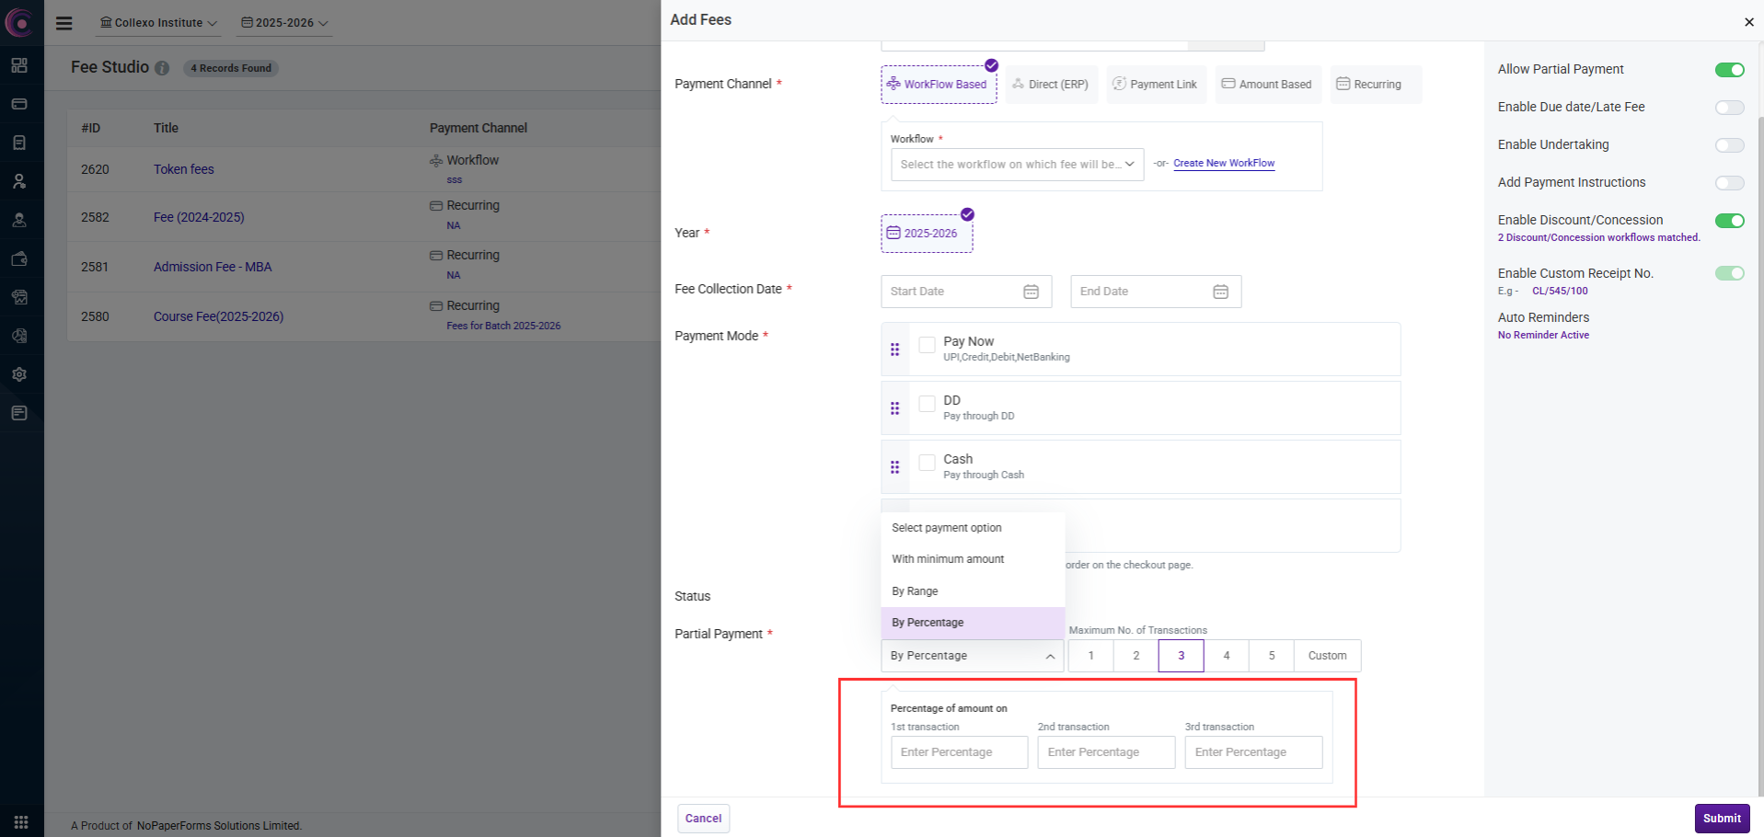
Task: Click the Create New WorkFlow link
Action: pos(1224,163)
